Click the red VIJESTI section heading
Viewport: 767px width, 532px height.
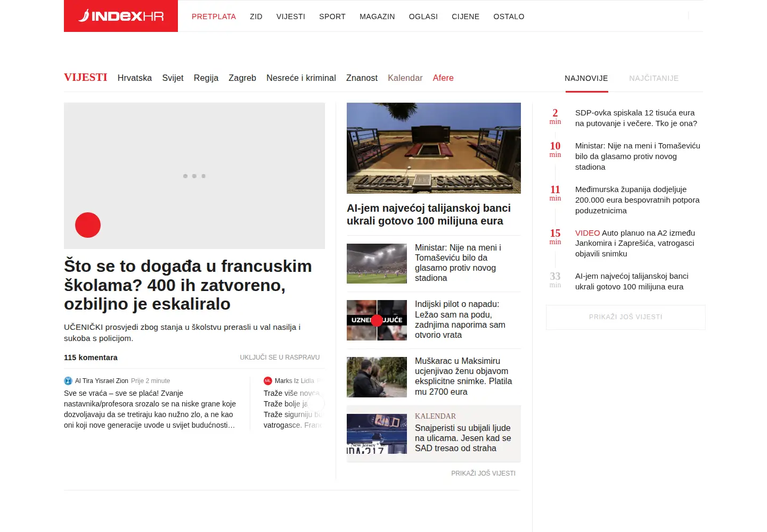(x=86, y=78)
